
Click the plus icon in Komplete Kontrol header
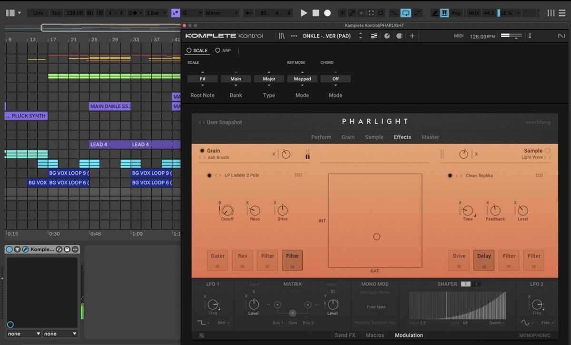412,36
